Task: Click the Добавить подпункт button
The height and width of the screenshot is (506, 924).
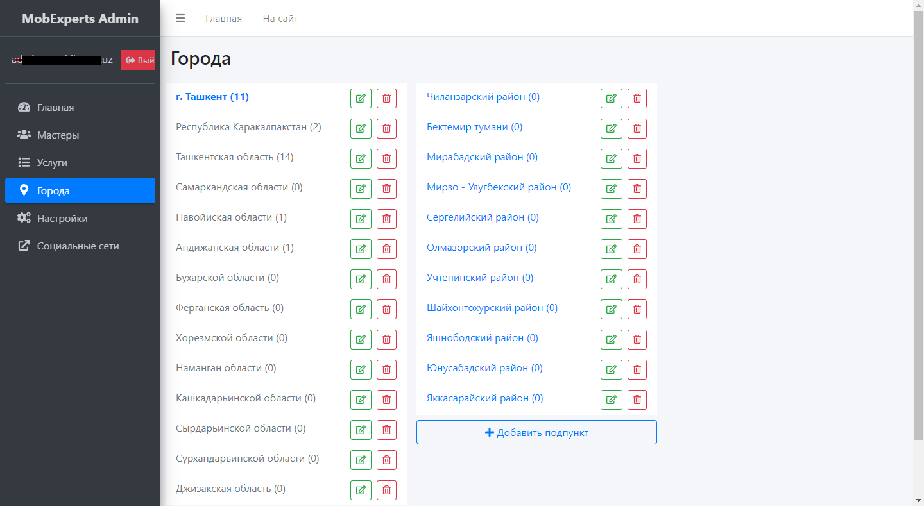Action: (536, 432)
